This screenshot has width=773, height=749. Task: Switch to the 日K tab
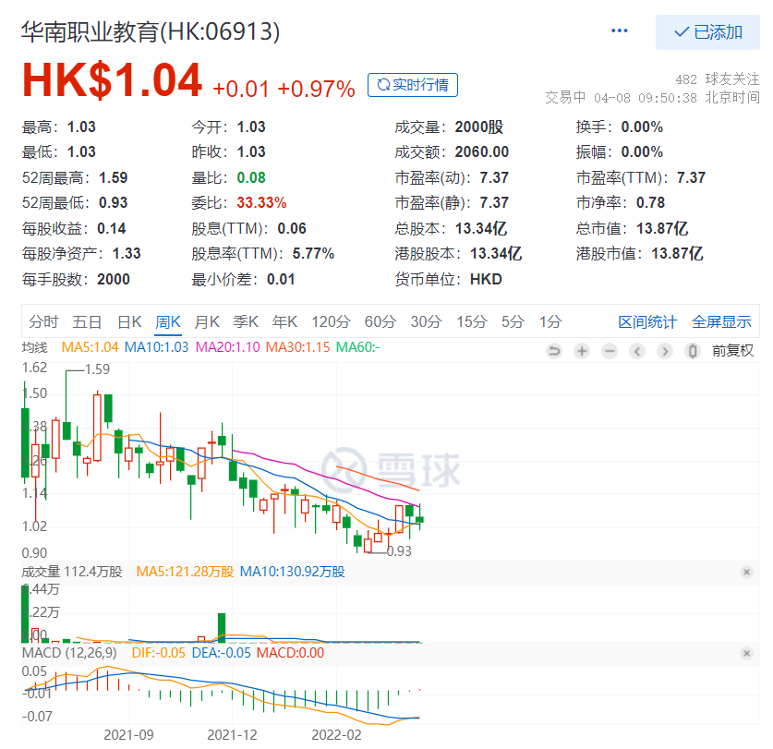click(128, 322)
